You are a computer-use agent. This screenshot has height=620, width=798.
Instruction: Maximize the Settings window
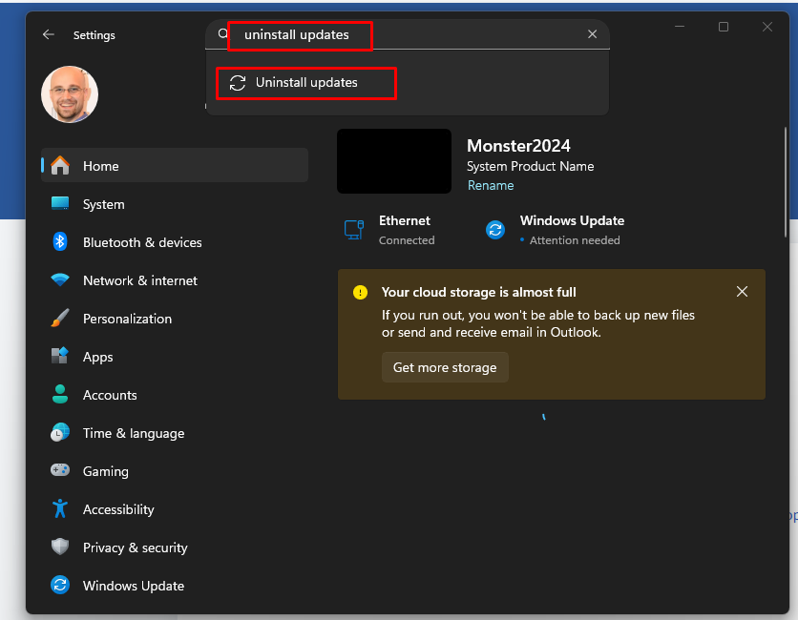[x=724, y=27]
